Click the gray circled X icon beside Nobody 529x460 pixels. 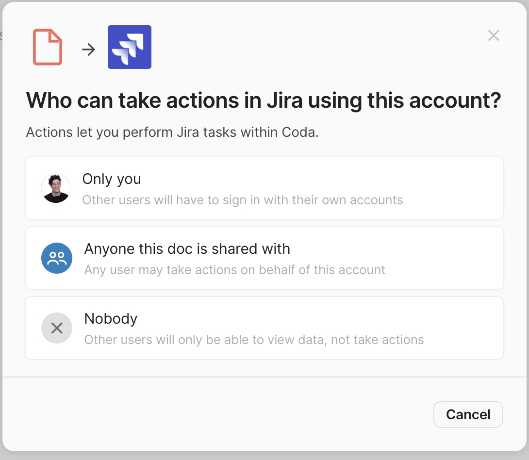click(x=57, y=328)
